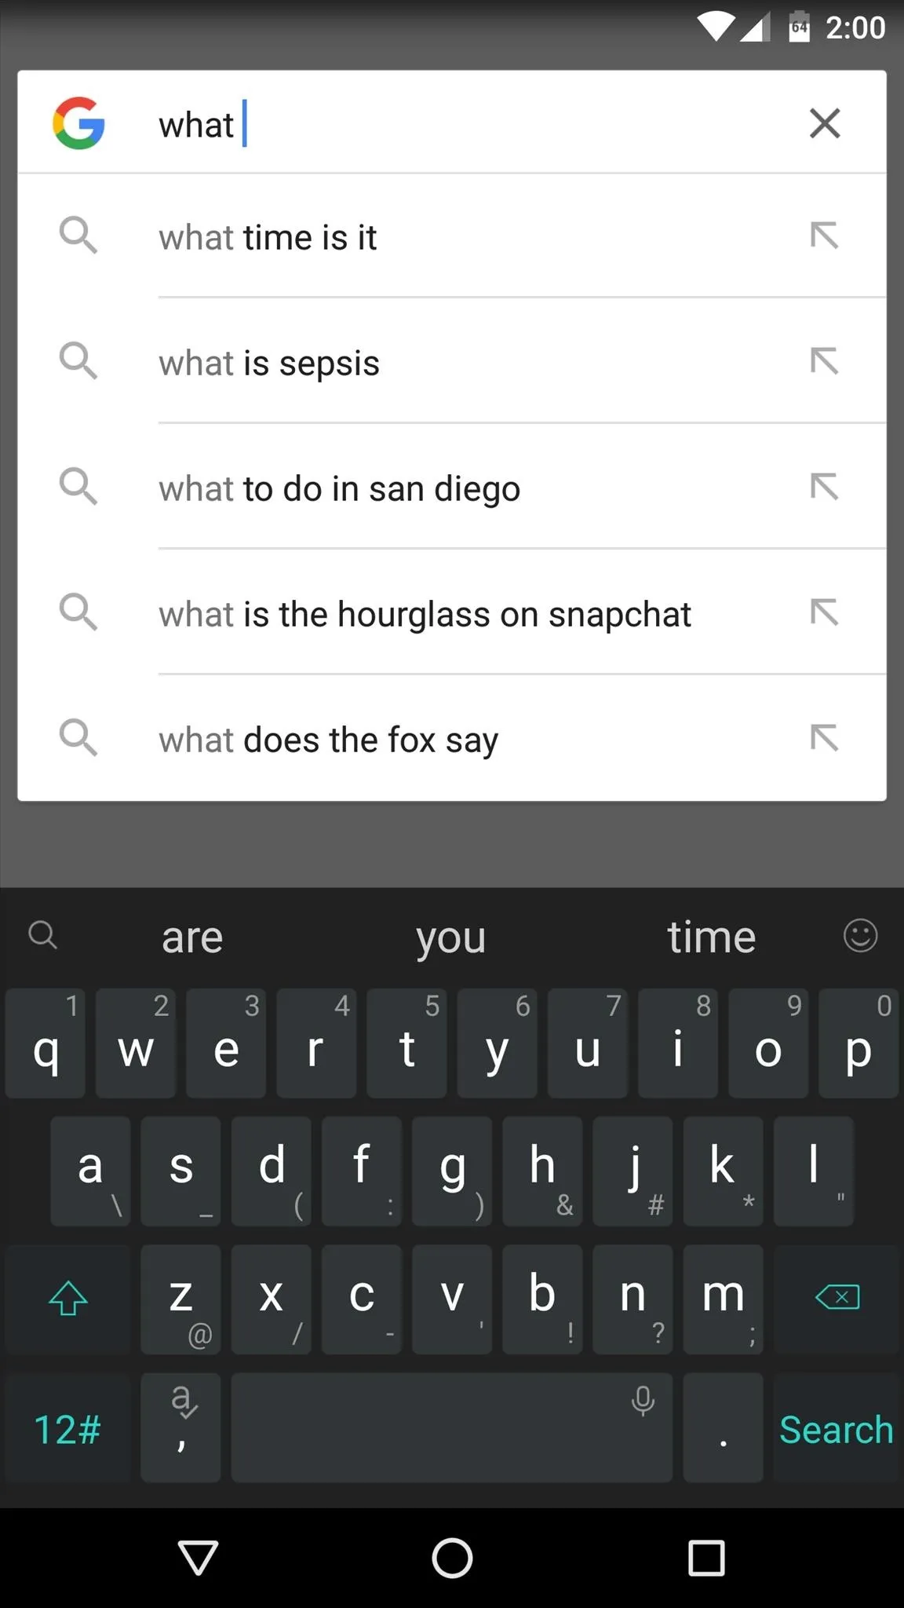904x1608 pixels.
Task: Switch to the 12# symbols keyboard
Action: click(x=67, y=1429)
